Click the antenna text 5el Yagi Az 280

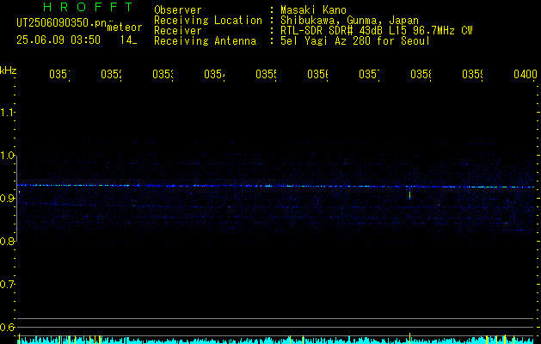pyautogui.click(x=327, y=41)
